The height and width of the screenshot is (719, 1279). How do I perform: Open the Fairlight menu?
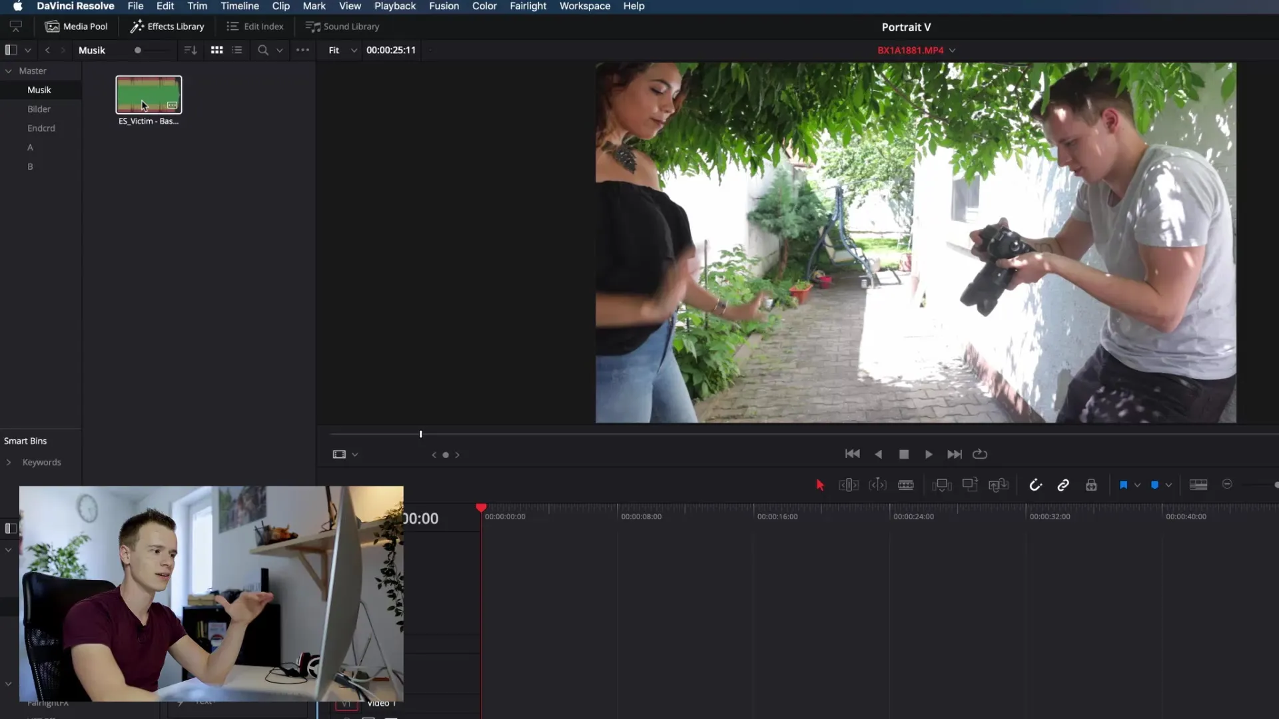pos(528,6)
